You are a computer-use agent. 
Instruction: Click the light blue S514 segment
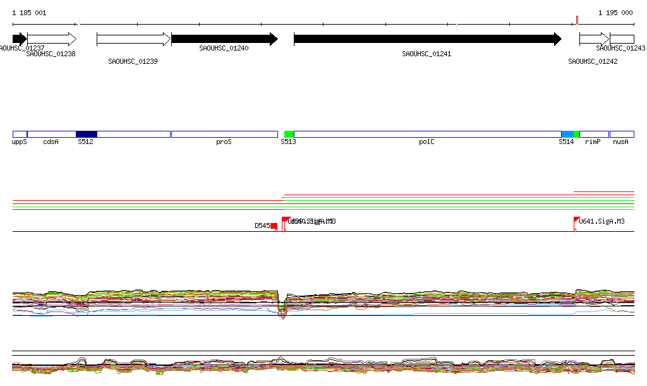[x=567, y=134]
